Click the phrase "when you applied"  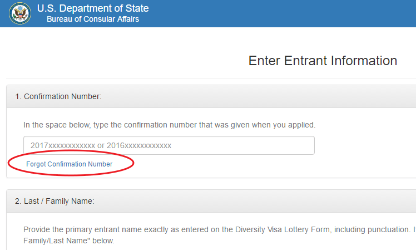click(289, 125)
